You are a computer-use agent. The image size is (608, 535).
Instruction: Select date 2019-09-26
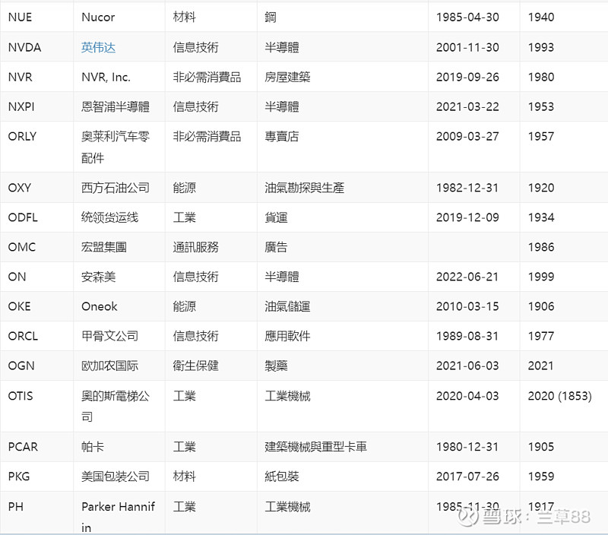tap(467, 78)
